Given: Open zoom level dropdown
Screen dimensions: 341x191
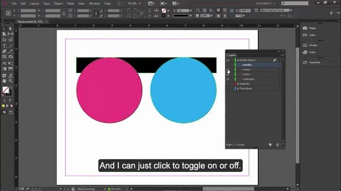Looking at the screenshot, I should point(140,4).
